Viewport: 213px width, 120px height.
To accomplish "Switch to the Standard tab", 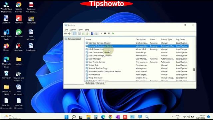I will tap(100, 83).
